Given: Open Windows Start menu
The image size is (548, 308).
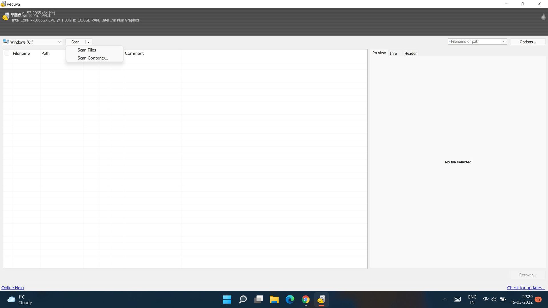Looking at the screenshot, I should click(227, 299).
